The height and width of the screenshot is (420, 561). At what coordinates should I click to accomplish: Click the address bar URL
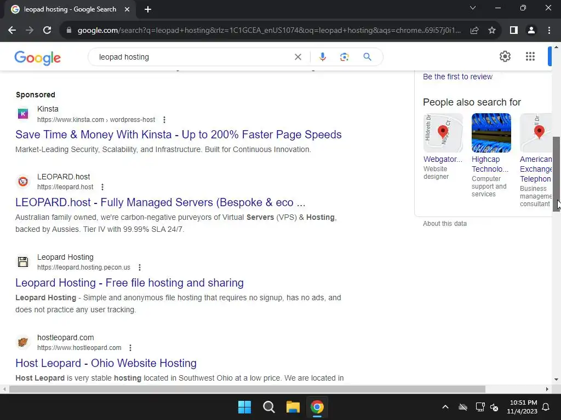[269, 31]
